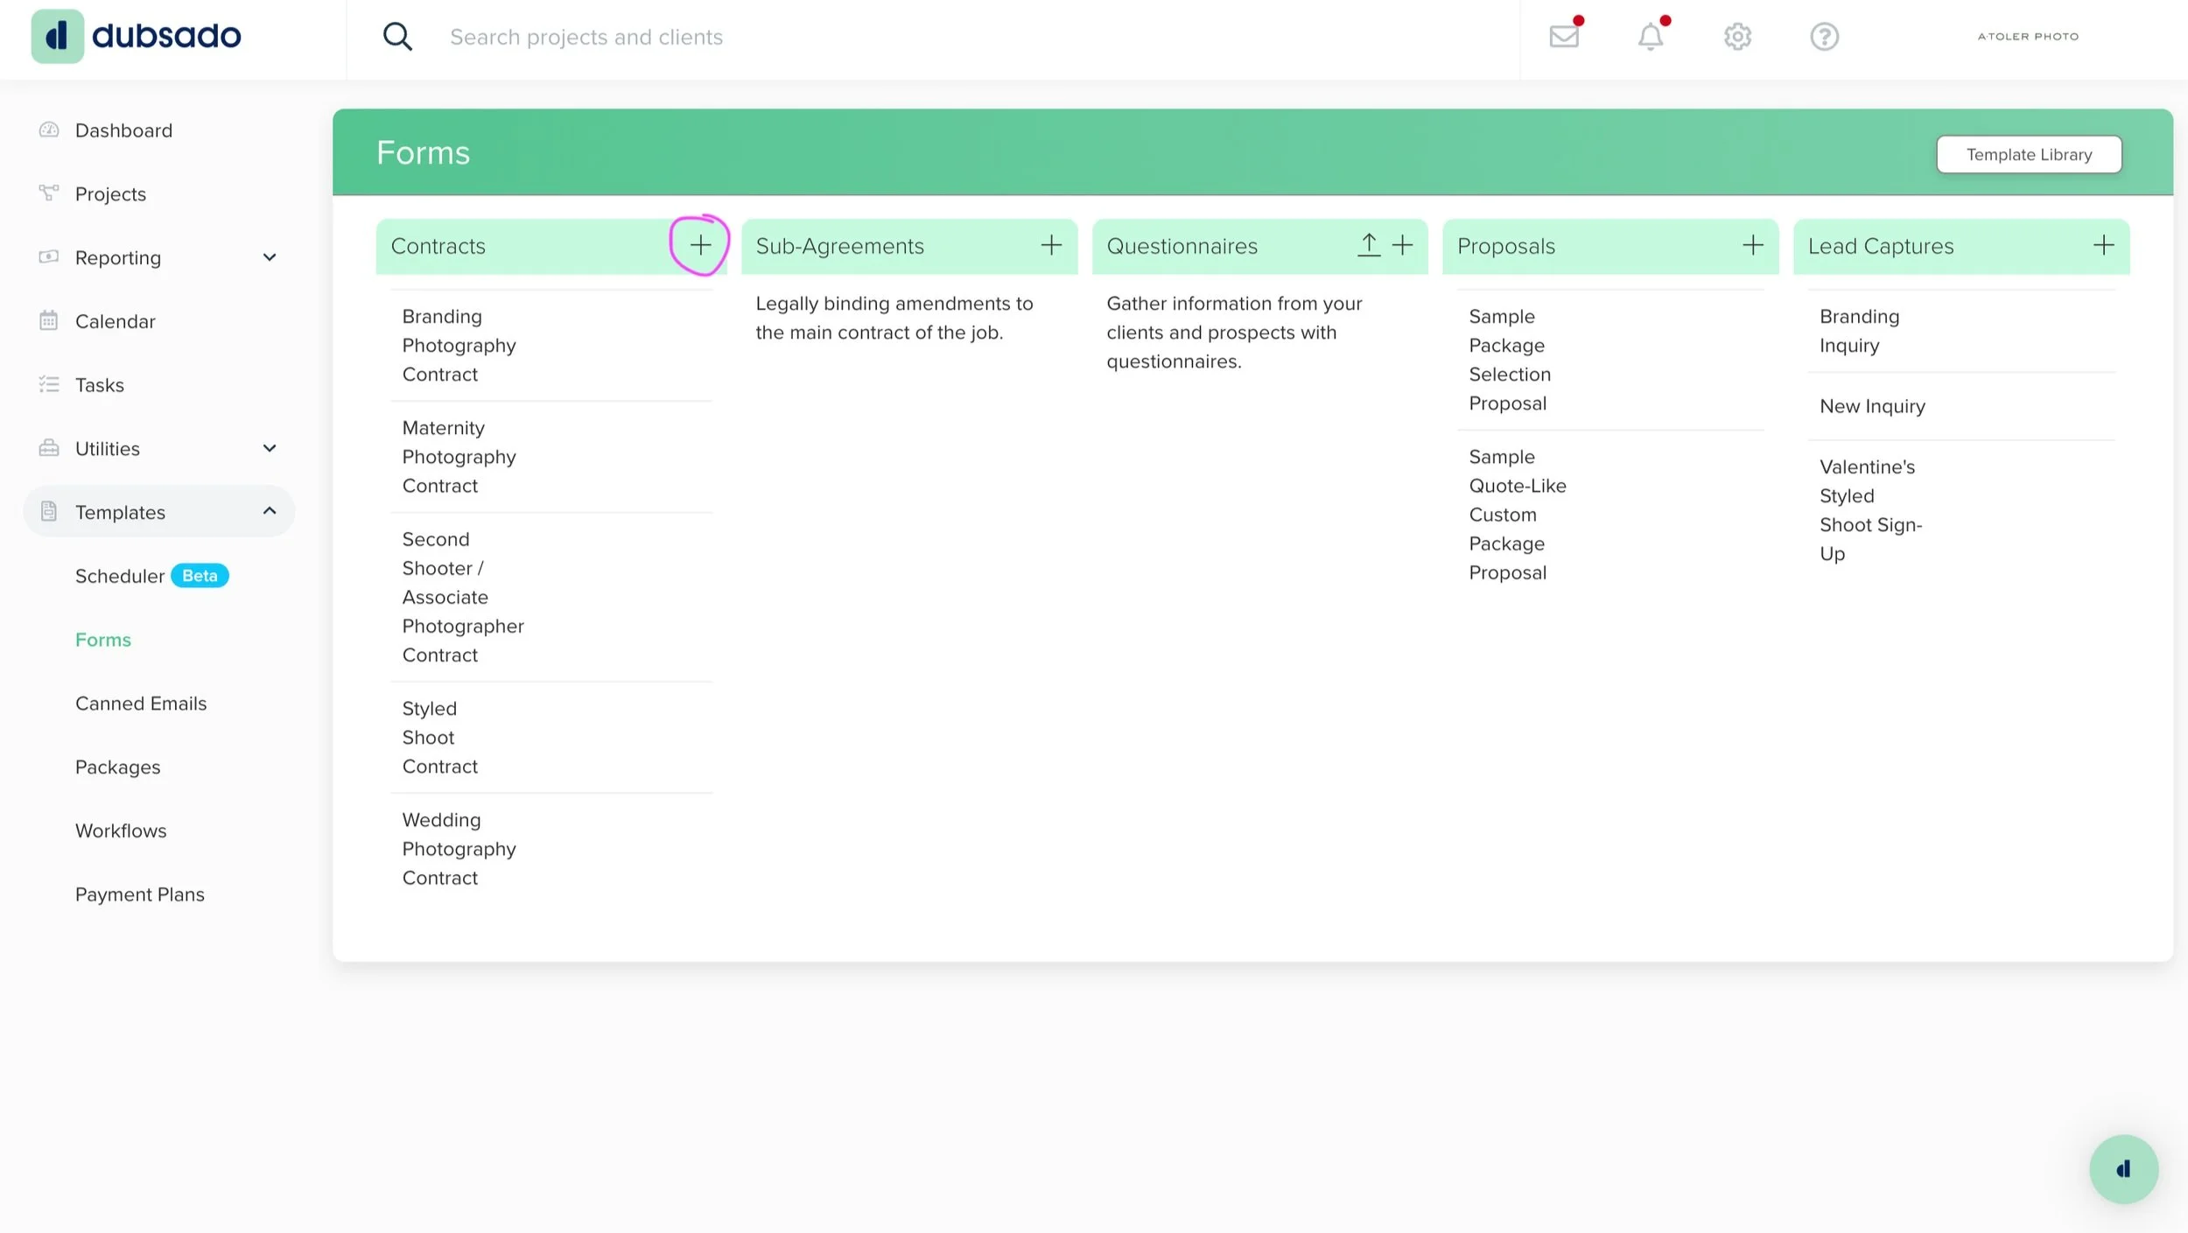Screen dimensions: 2188x1233
Task: Open the Dubsado chat widget bubble
Action: (2123, 1169)
